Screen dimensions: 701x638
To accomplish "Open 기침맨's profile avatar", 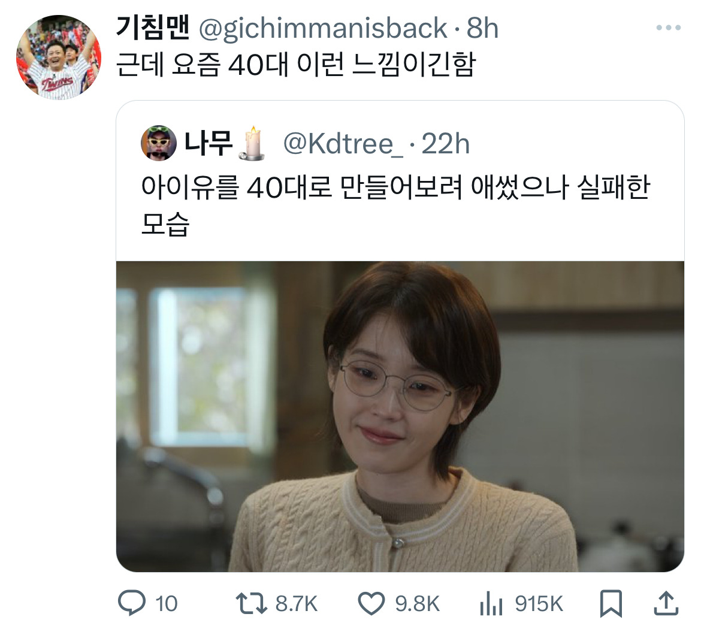I will point(59,58).
